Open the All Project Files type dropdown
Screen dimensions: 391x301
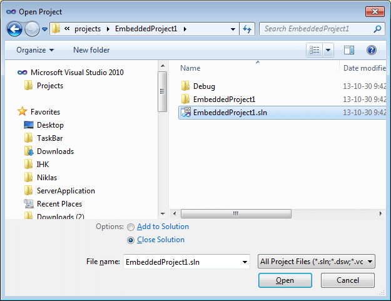click(316, 262)
